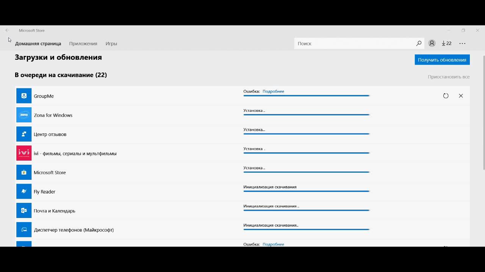
Task: Click Приостановить все
Action: [x=449, y=77]
